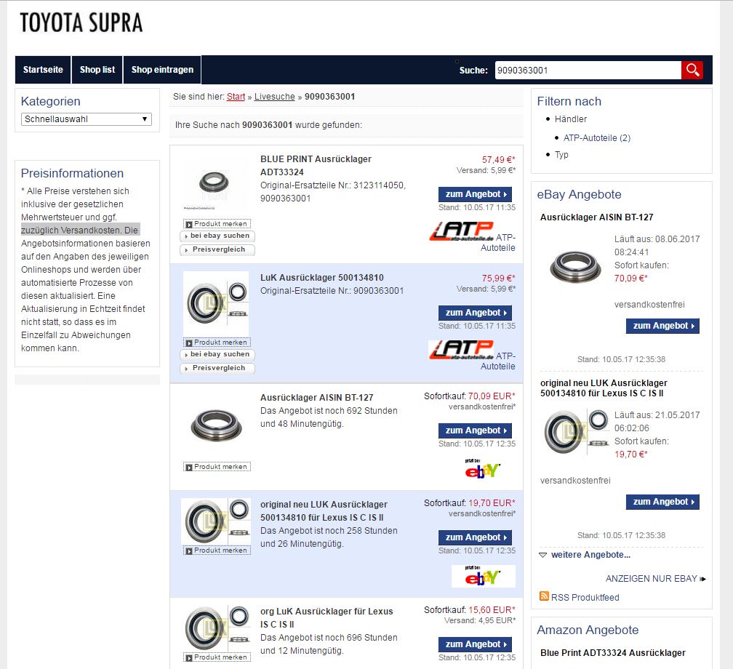
Task: Open LuK Ausrücklager 500134810 title link
Action: (x=321, y=278)
